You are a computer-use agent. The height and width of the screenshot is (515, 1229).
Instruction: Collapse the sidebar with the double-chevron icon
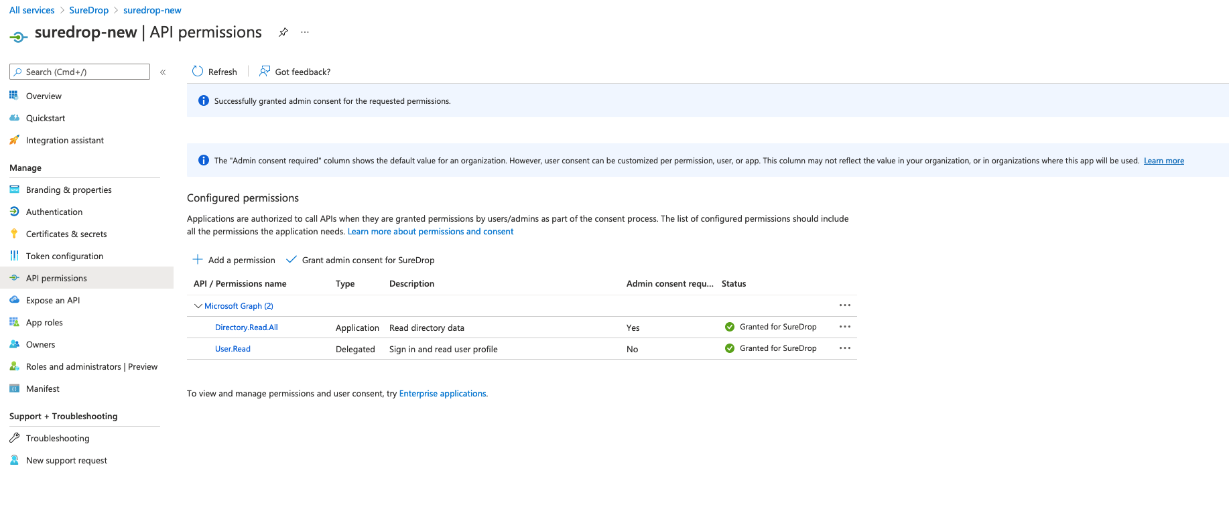point(163,72)
